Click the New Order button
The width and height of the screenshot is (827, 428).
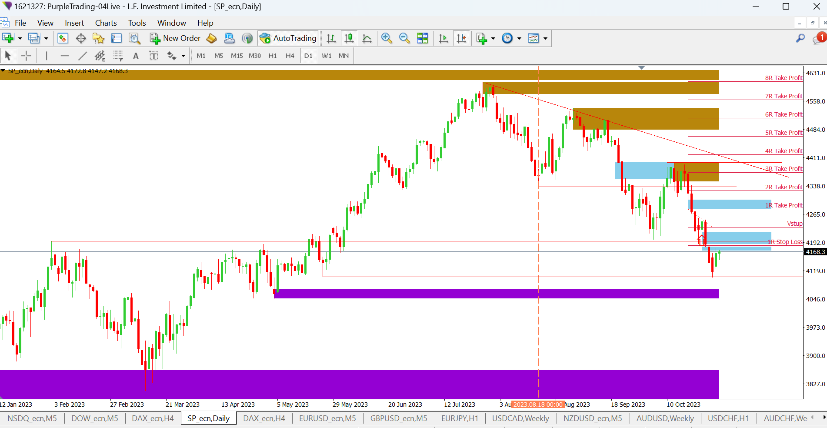click(176, 38)
